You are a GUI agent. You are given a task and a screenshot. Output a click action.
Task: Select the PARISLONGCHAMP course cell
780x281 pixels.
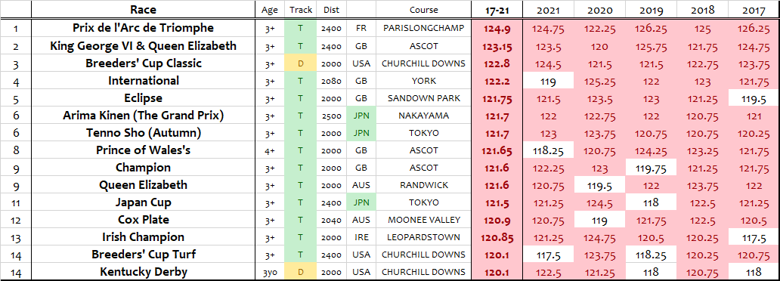(424, 29)
